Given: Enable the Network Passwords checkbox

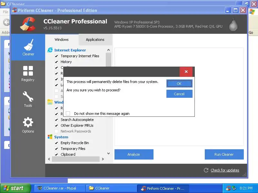Looking at the screenshot, I should point(56,131).
